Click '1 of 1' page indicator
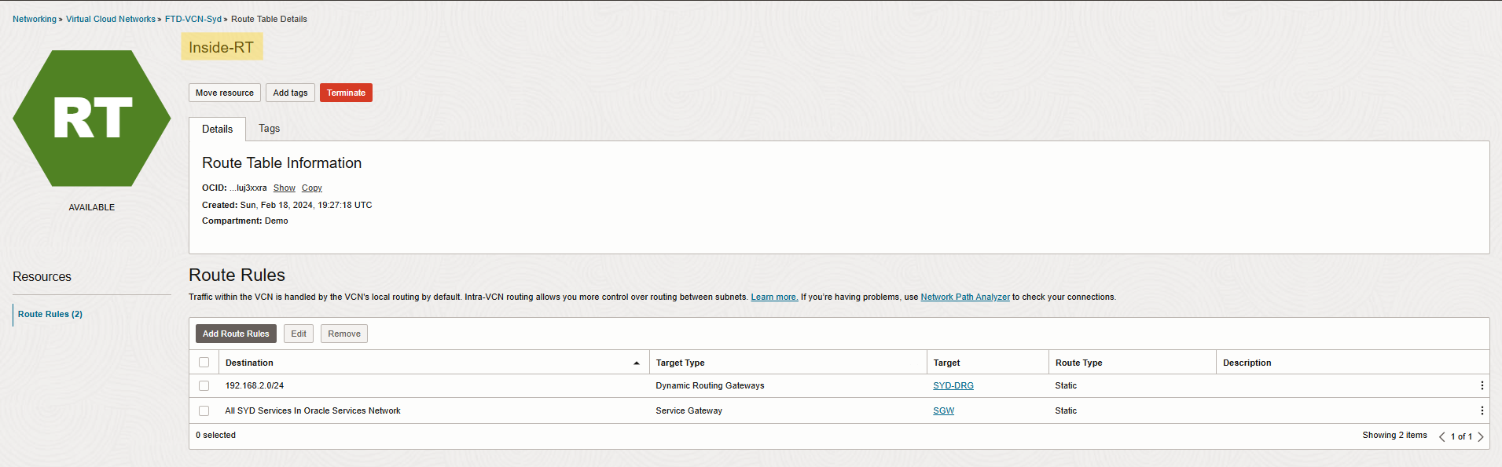This screenshot has width=1502, height=467. 1461,436
